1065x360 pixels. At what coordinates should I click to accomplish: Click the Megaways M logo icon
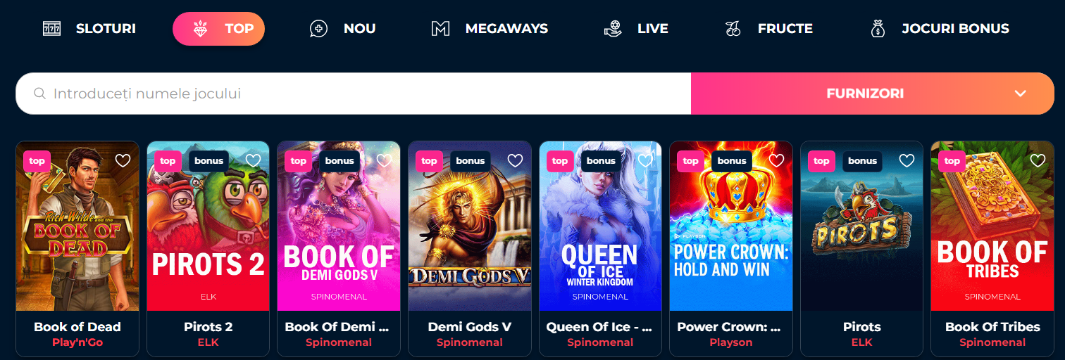[x=440, y=29]
